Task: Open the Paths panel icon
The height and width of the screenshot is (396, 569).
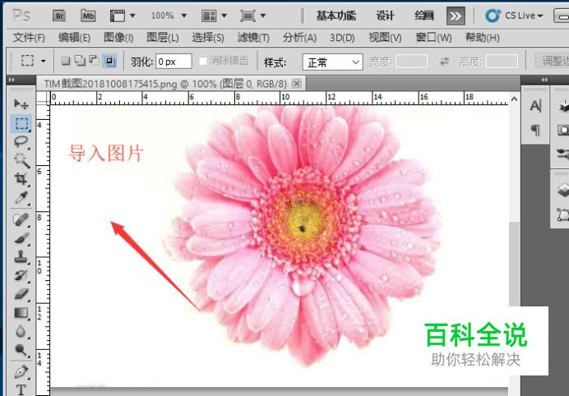Action: (x=562, y=214)
